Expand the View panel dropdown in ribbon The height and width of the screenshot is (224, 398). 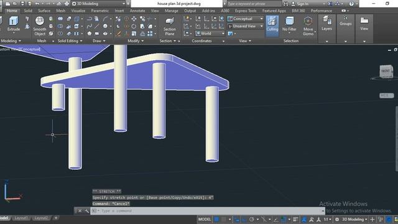coord(245,41)
